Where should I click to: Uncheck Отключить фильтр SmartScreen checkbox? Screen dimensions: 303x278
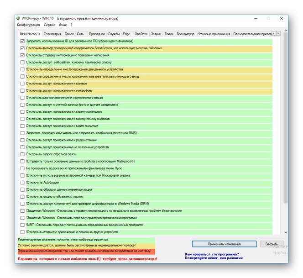pos(22,48)
